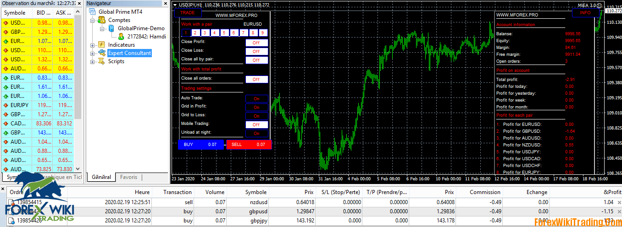Select pair number 7 button
622x227 pixels.
click(244, 32)
